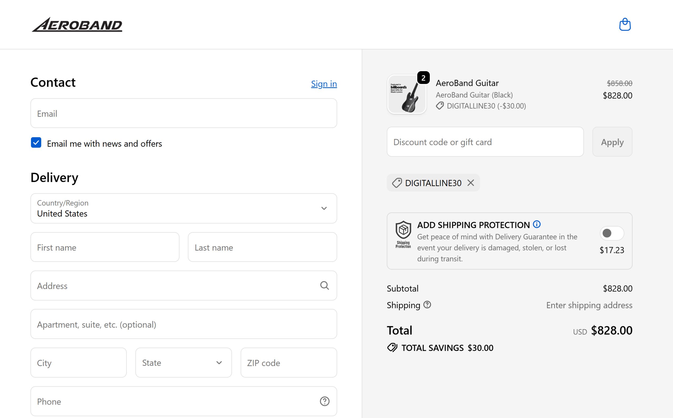This screenshot has height=418, width=673.
Task: Click the USD $828.00 total amount
Action: coord(603,331)
